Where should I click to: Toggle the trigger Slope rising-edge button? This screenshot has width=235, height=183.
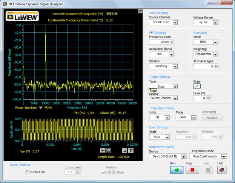[197, 86]
